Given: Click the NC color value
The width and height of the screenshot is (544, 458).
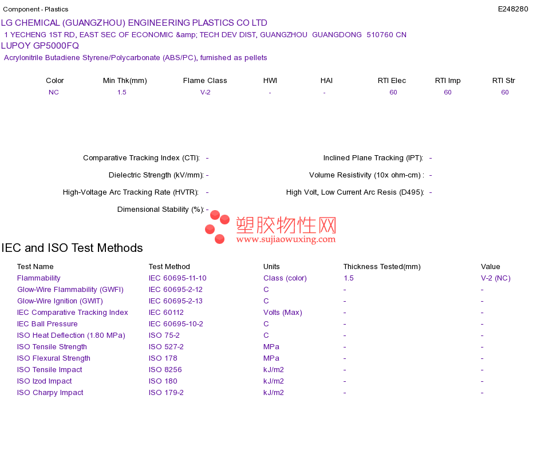Looking at the screenshot, I should 54,92.
